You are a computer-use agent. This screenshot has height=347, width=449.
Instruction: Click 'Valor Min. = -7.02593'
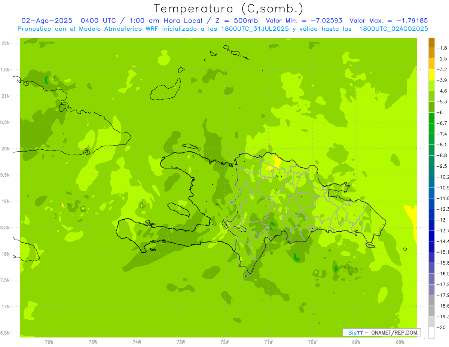pyautogui.click(x=304, y=21)
